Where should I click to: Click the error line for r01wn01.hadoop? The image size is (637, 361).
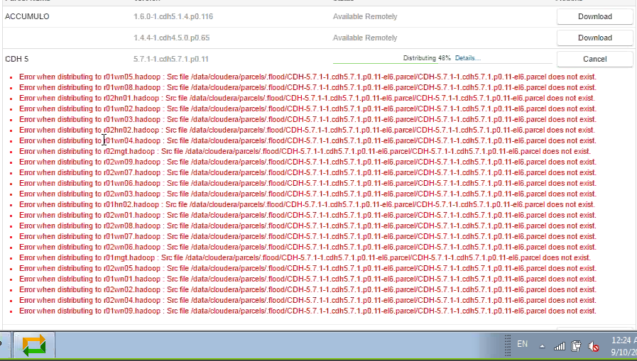(x=307, y=279)
